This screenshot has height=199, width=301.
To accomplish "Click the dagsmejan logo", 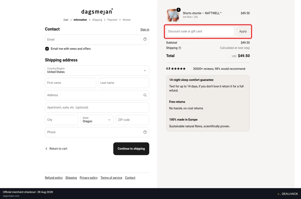I will click(x=97, y=12).
